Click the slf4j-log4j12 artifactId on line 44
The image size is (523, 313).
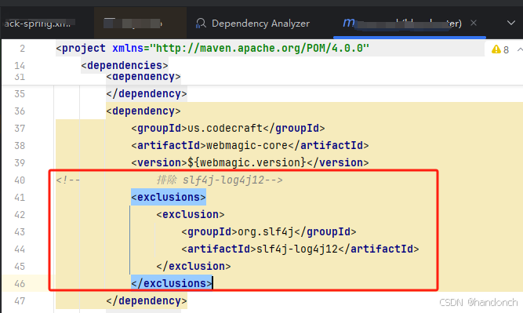297,249
